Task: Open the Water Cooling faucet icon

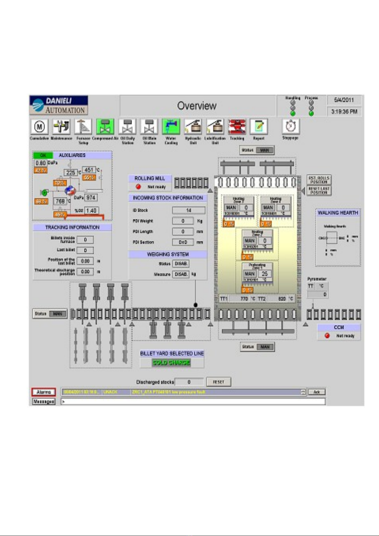Action: (x=171, y=127)
